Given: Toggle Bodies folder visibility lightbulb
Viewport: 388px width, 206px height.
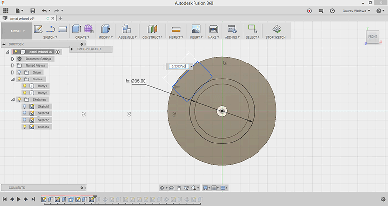Looking at the screenshot, I should tap(19, 79).
